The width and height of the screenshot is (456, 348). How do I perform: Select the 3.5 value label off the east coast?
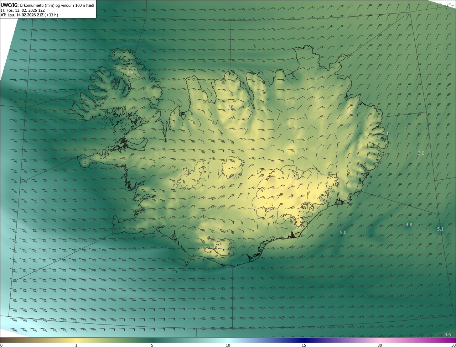click(421, 153)
